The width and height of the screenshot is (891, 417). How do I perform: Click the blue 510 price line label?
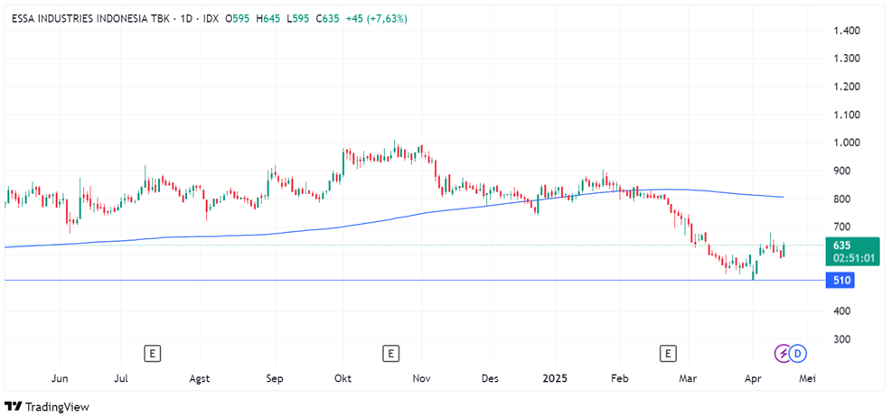[x=839, y=281]
